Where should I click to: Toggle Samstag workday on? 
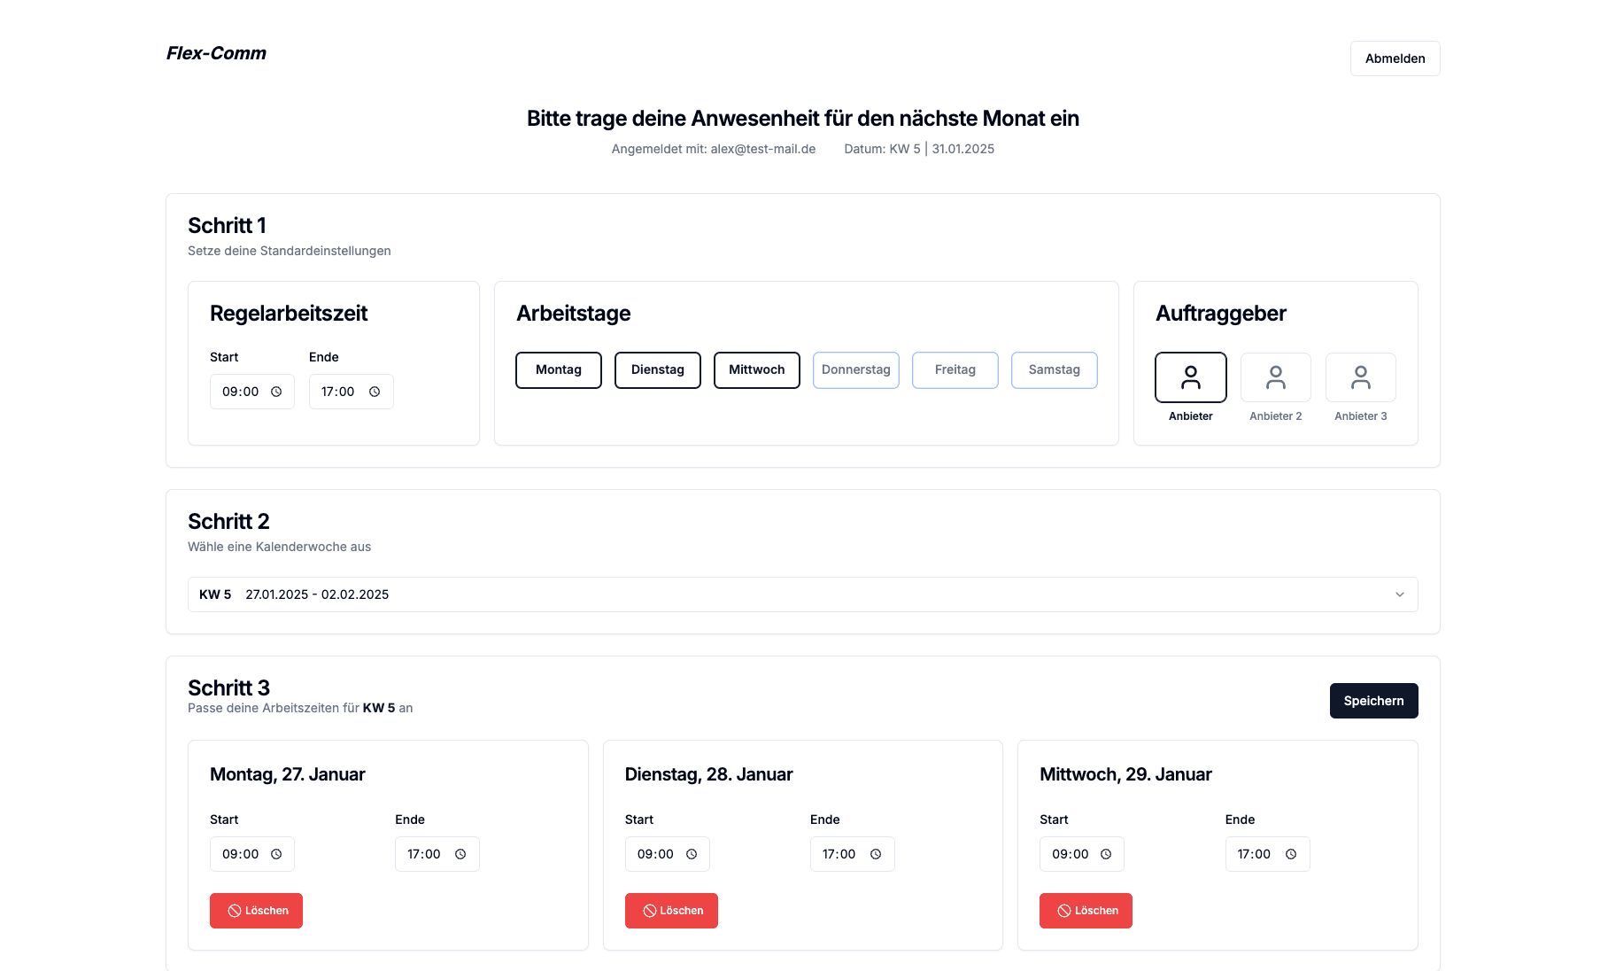1054,370
